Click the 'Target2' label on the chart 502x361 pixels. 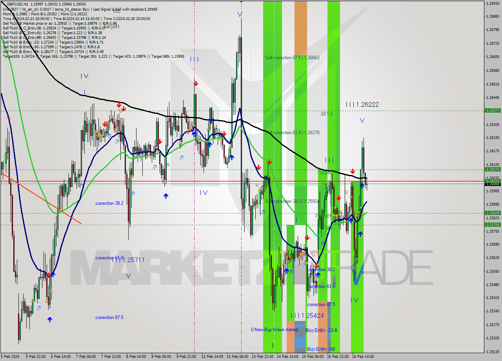[x=325, y=173]
